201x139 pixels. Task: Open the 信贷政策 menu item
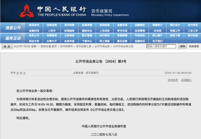pos(105,25)
